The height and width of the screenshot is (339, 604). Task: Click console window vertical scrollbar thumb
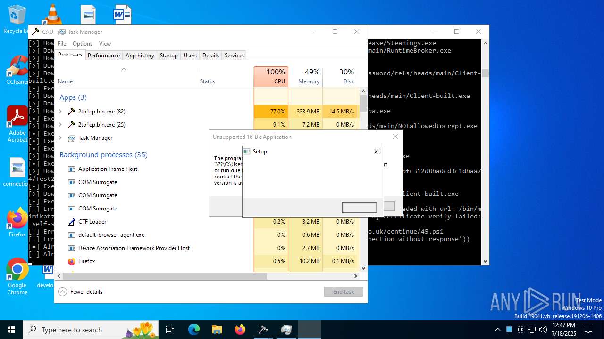(485, 73)
